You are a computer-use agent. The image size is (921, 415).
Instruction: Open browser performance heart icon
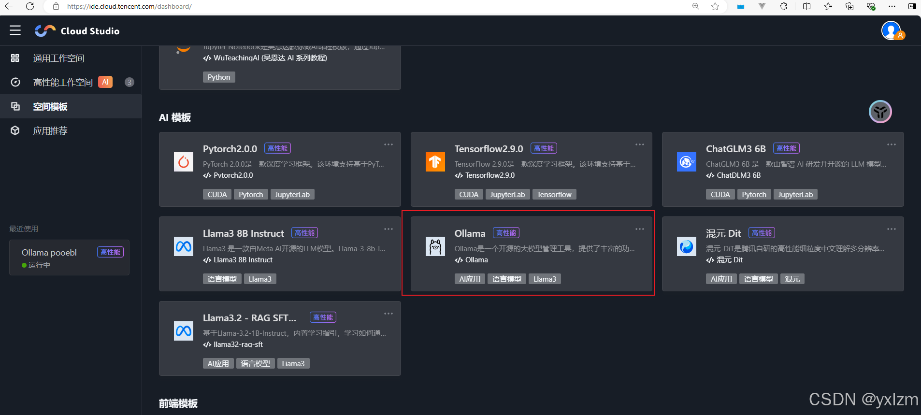(871, 6)
